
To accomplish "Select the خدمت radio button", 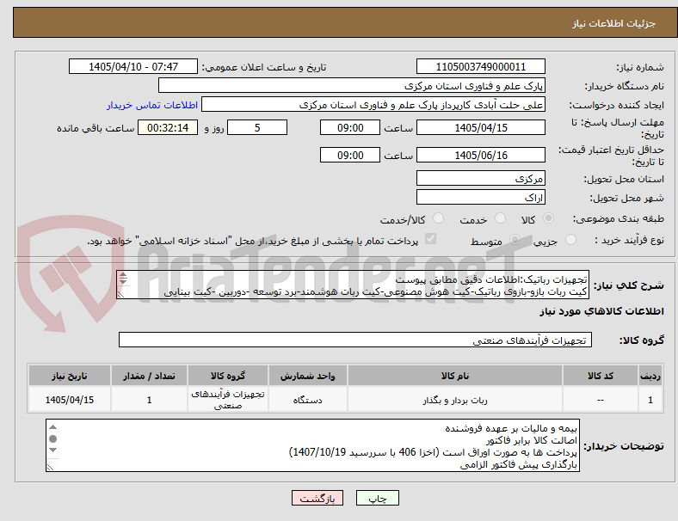I will (x=500, y=218).
